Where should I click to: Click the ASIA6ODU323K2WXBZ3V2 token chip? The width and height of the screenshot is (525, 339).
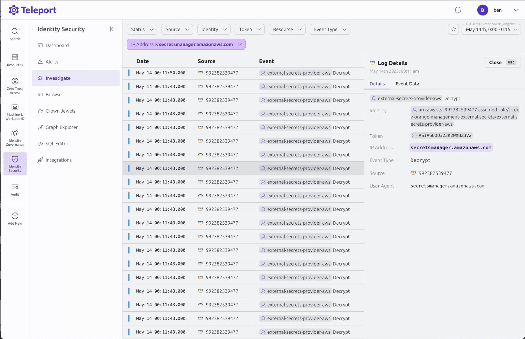click(x=442, y=135)
